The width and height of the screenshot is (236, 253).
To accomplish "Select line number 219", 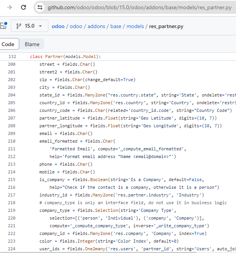I will coord(12,210).
